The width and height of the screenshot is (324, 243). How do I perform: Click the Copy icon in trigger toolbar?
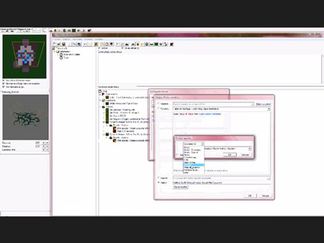[x=75, y=44]
